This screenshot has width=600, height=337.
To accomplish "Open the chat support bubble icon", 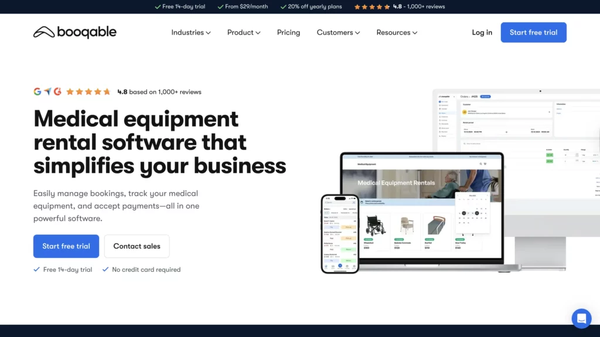I will click(581, 318).
